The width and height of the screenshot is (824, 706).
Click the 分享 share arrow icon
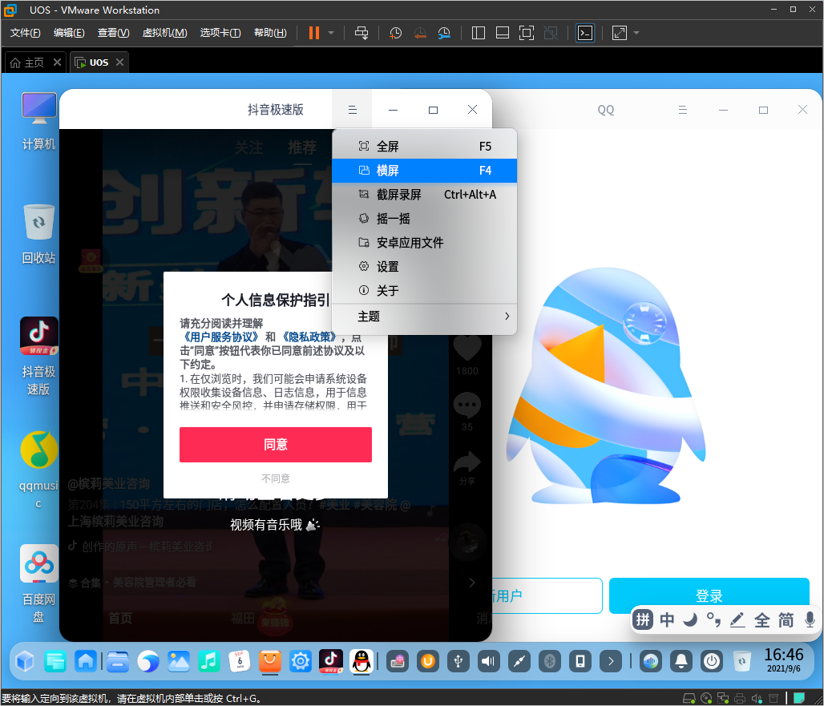click(x=467, y=463)
